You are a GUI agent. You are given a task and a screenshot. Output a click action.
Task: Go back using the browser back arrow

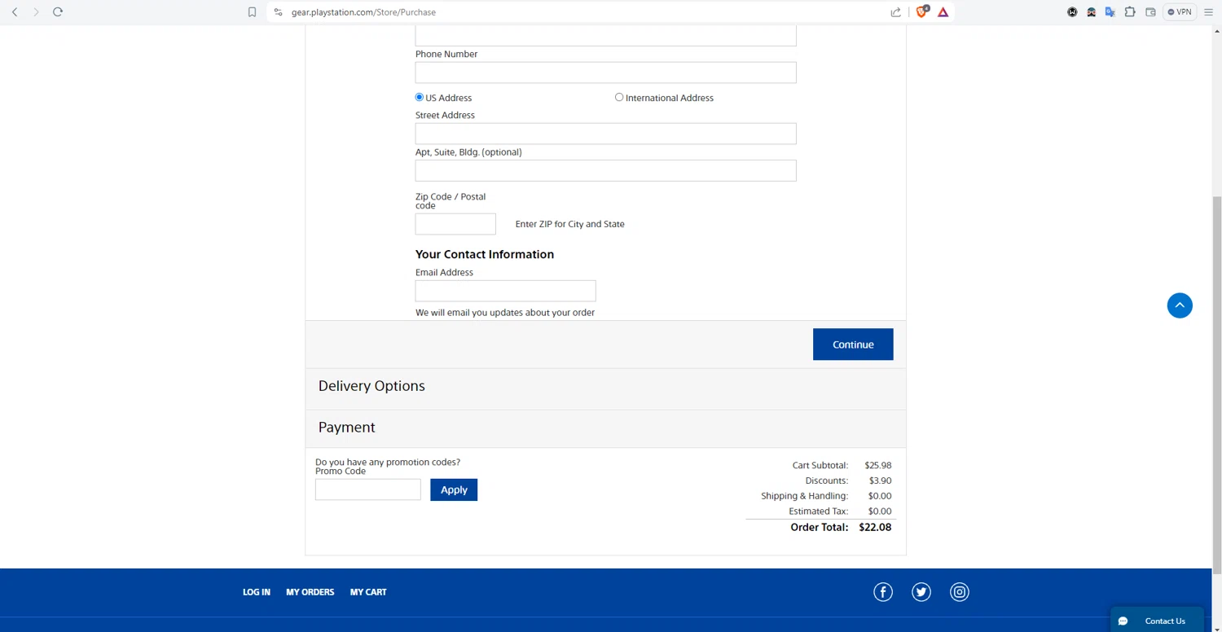[x=15, y=12]
